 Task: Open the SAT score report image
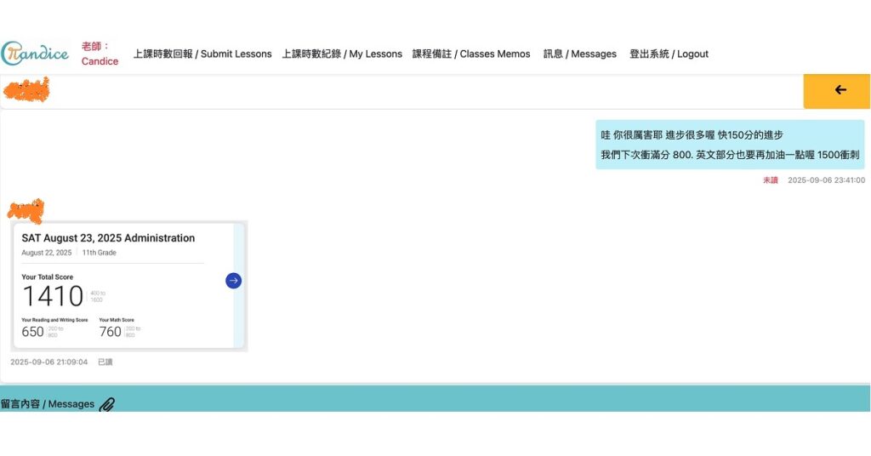(128, 286)
